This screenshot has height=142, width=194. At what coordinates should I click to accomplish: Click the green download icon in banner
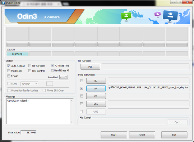coord(126,16)
